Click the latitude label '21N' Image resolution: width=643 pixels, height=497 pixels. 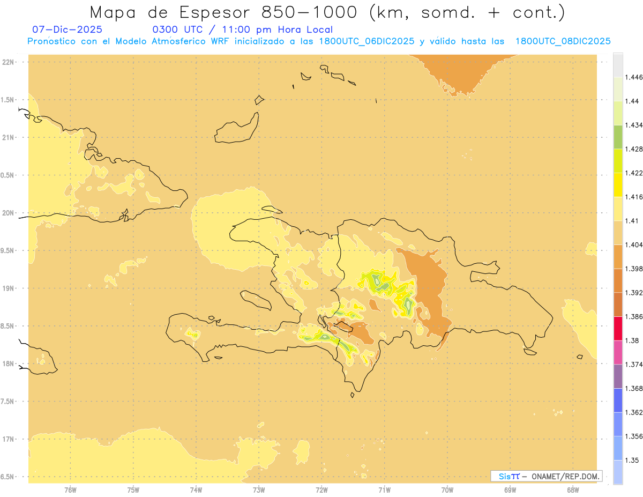tap(9, 137)
